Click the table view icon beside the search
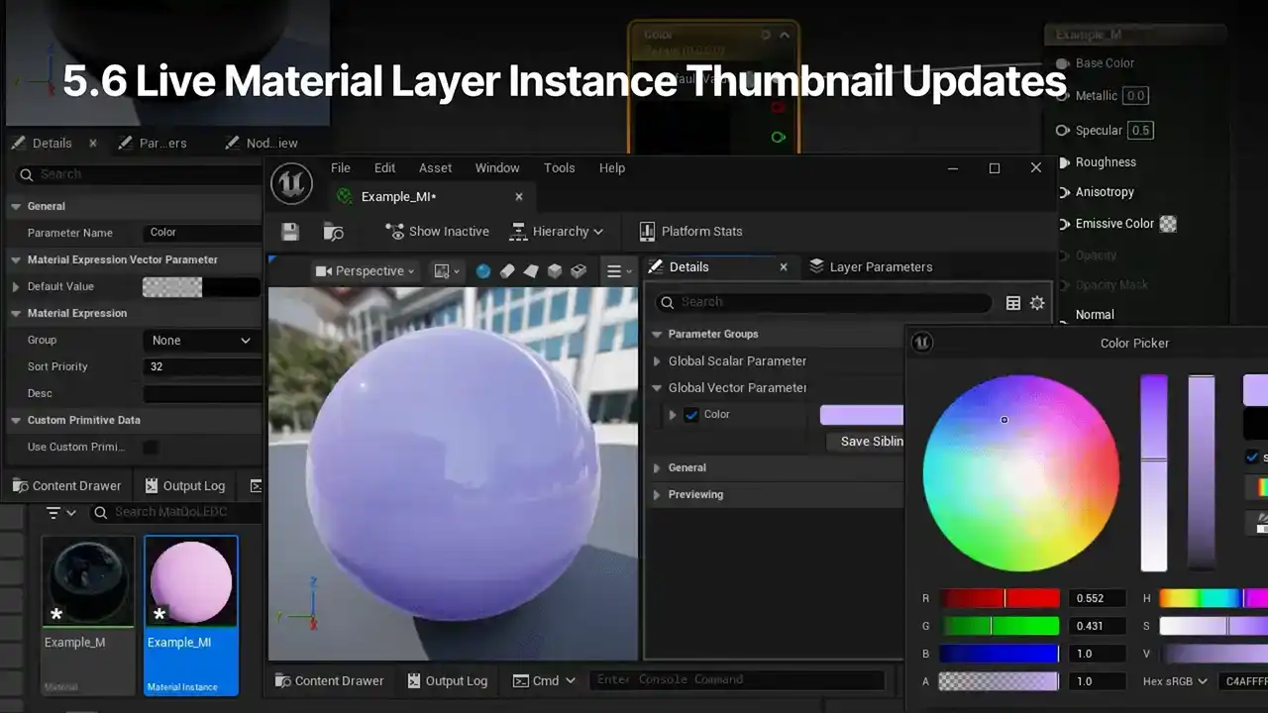 pos(1013,303)
